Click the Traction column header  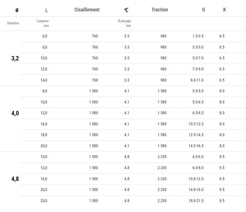pyautogui.click(x=160, y=10)
